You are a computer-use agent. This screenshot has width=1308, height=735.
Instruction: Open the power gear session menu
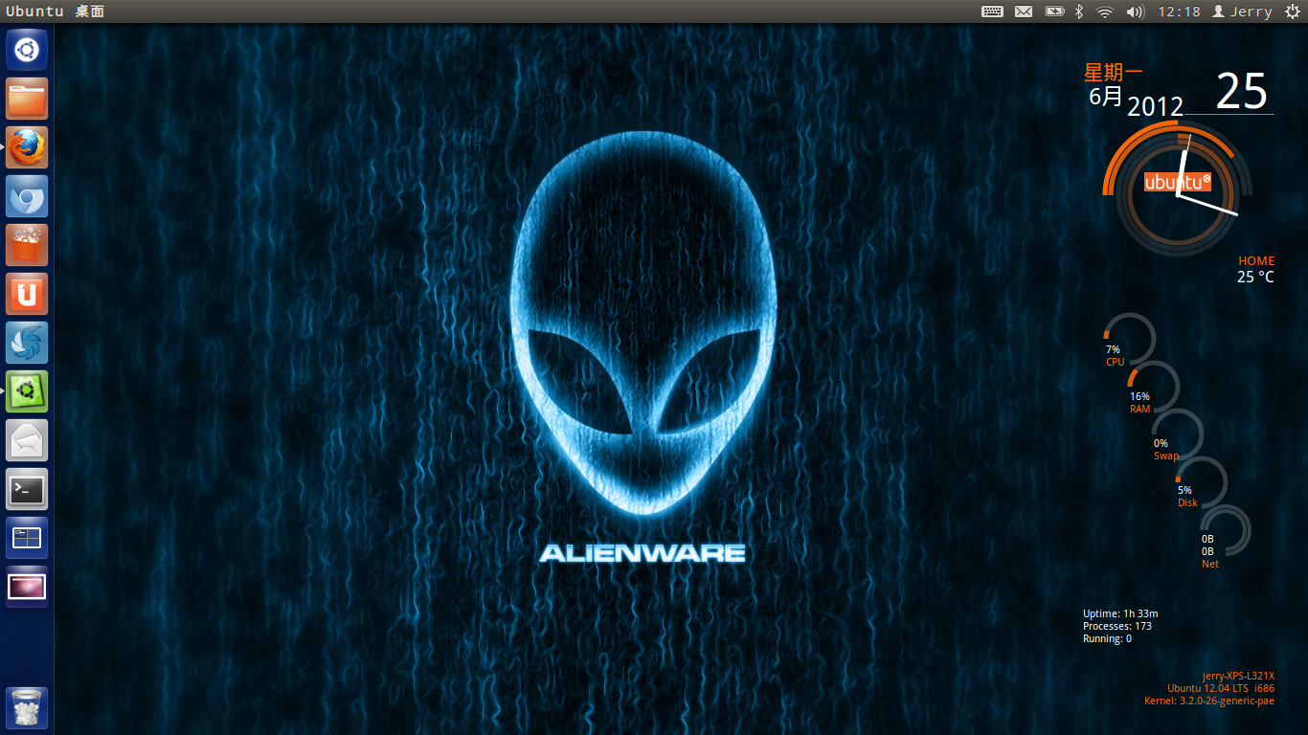pos(1293,11)
